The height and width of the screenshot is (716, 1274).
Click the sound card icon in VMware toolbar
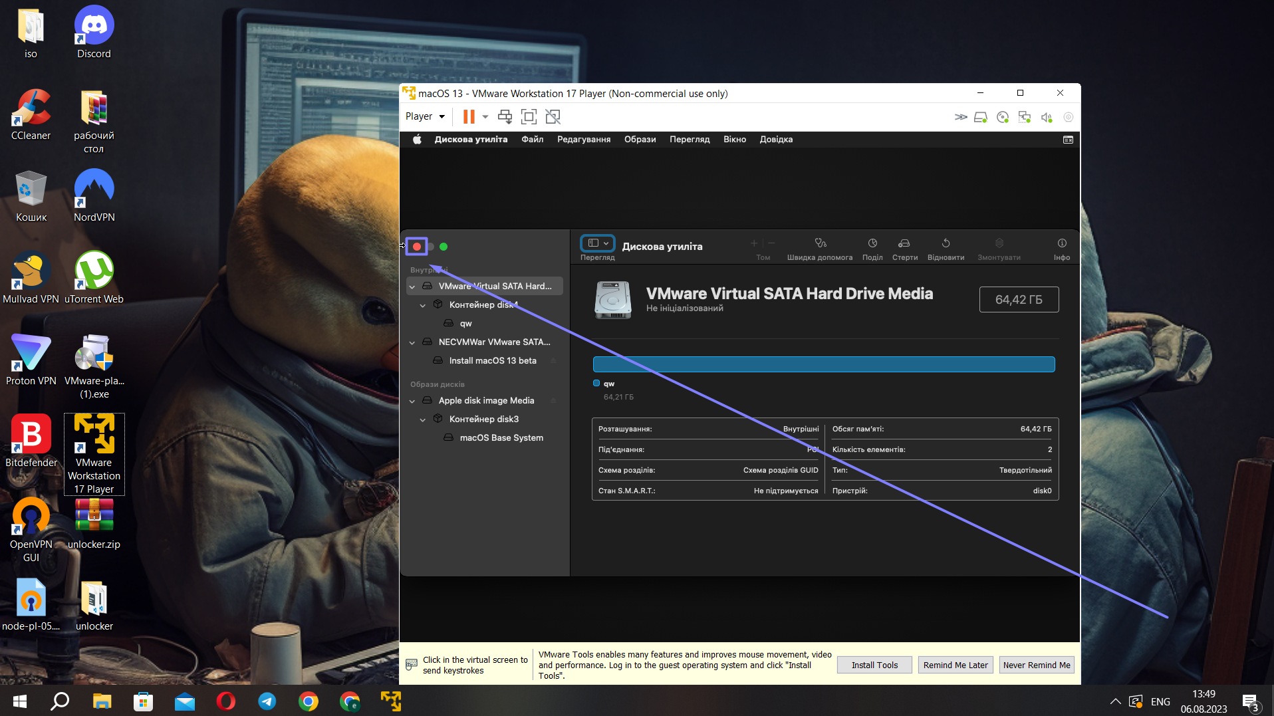click(x=1047, y=117)
